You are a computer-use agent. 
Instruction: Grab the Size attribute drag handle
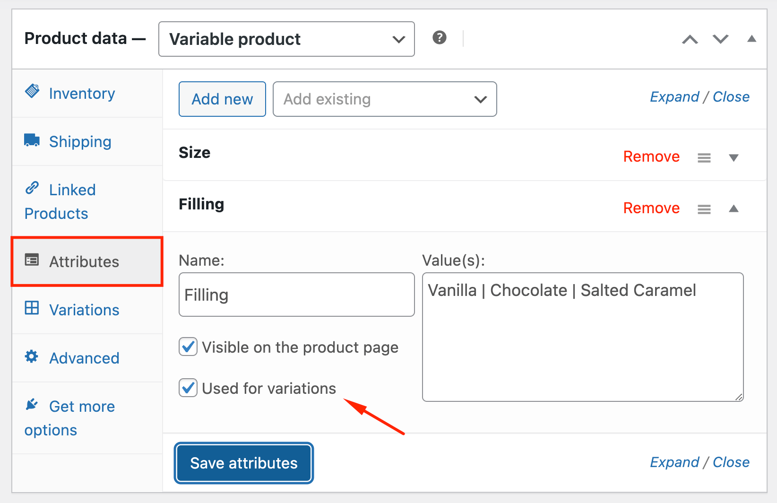coord(704,158)
